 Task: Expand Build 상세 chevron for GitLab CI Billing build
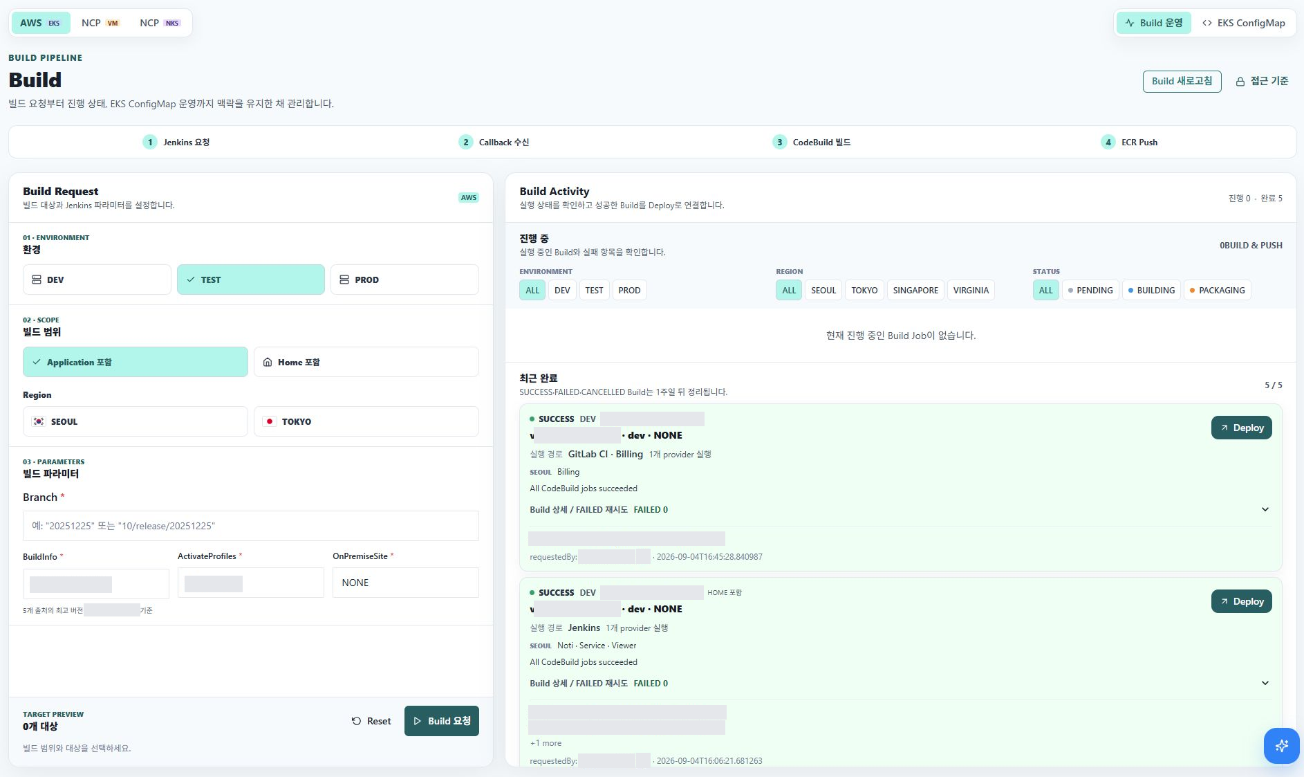pyautogui.click(x=1265, y=509)
